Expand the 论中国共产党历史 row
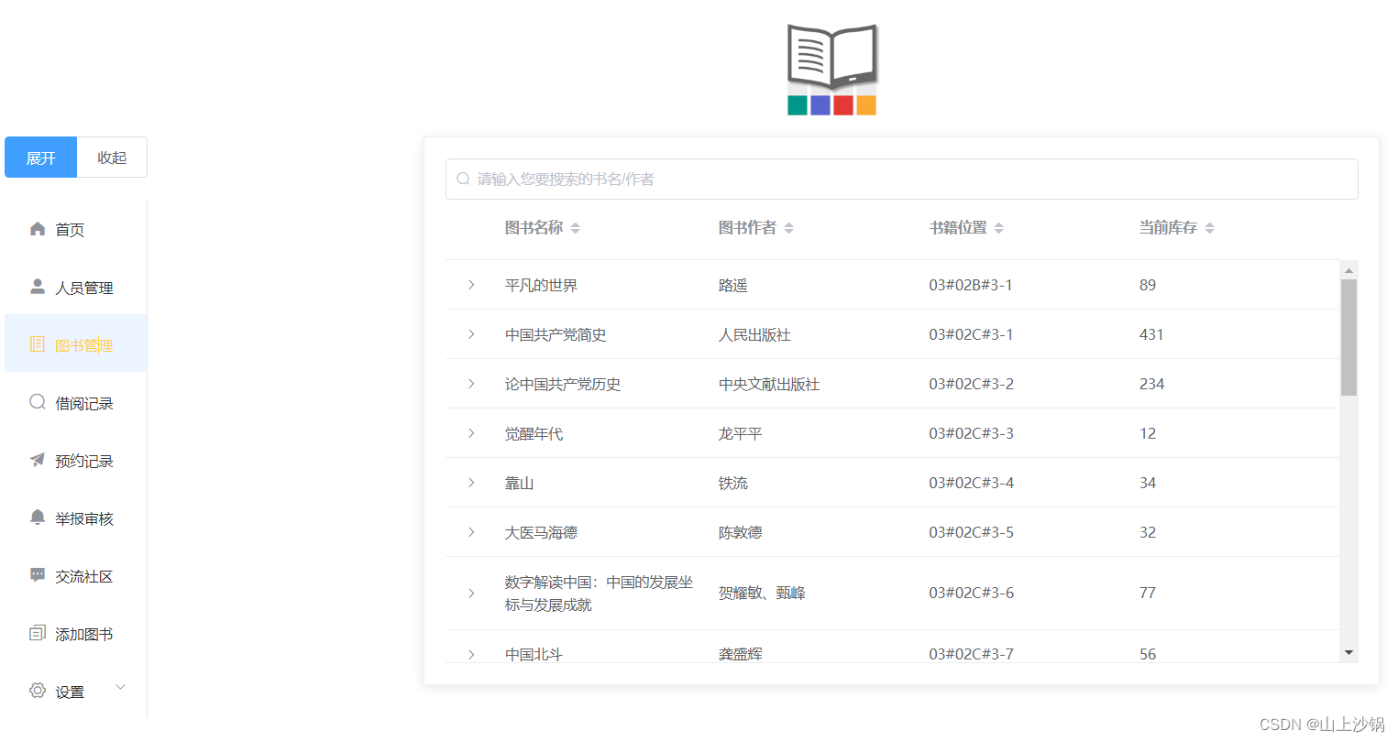Image resolution: width=1398 pixels, height=741 pixels. tap(471, 384)
